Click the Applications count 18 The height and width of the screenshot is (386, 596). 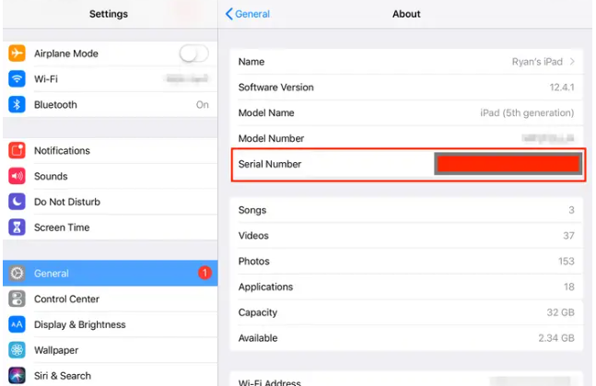[569, 287]
